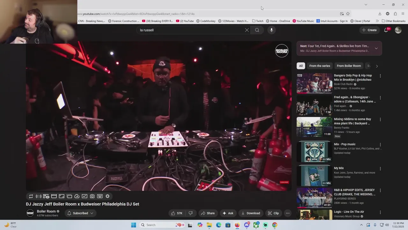408x230 pixels.
Task: Open more actions three-dot menu below video
Action: (288, 213)
